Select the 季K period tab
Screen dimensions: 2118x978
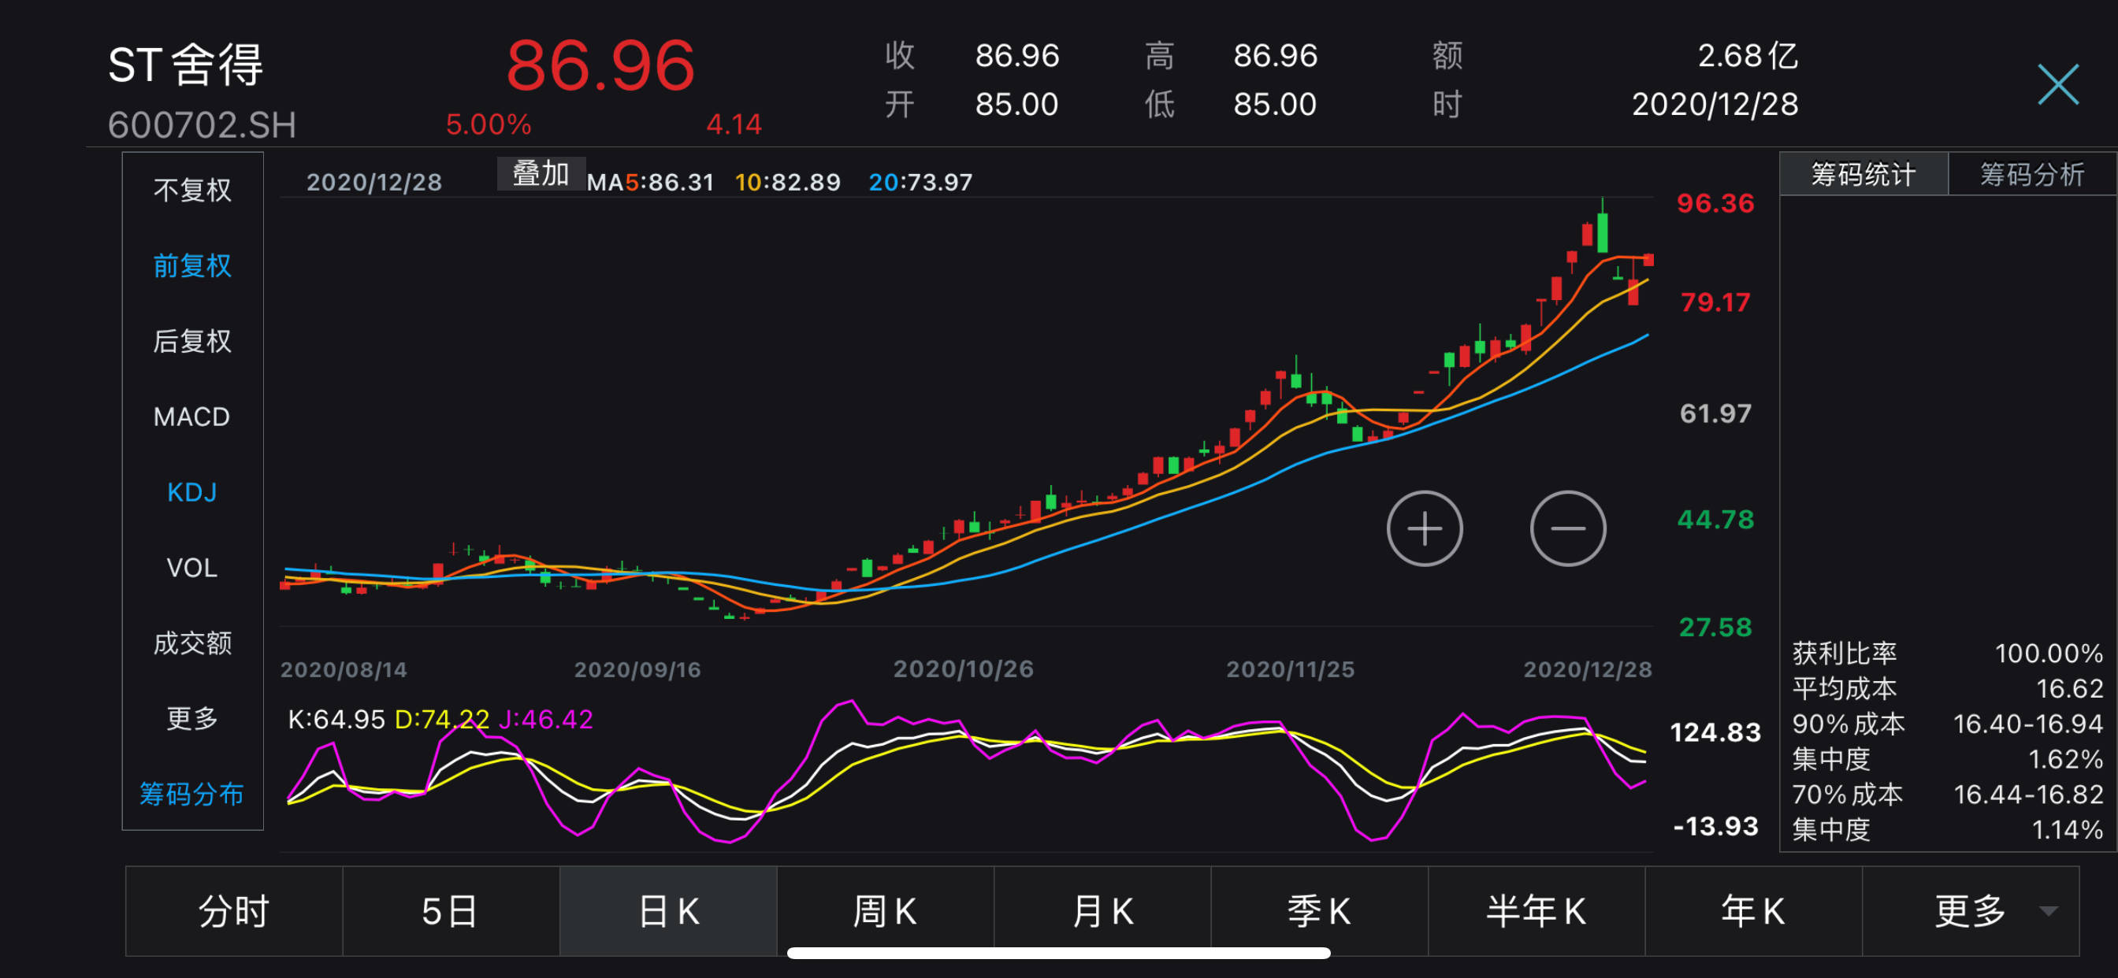(1319, 911)
